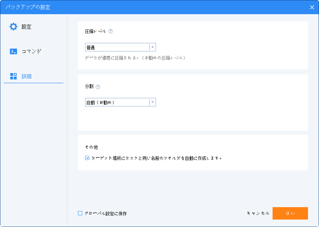Click the グローバル設定に保存 label text

pos(106,214)
